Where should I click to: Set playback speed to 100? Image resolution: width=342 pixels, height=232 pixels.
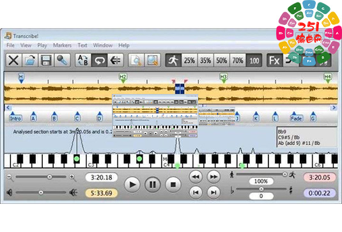[x=254, y=60]
